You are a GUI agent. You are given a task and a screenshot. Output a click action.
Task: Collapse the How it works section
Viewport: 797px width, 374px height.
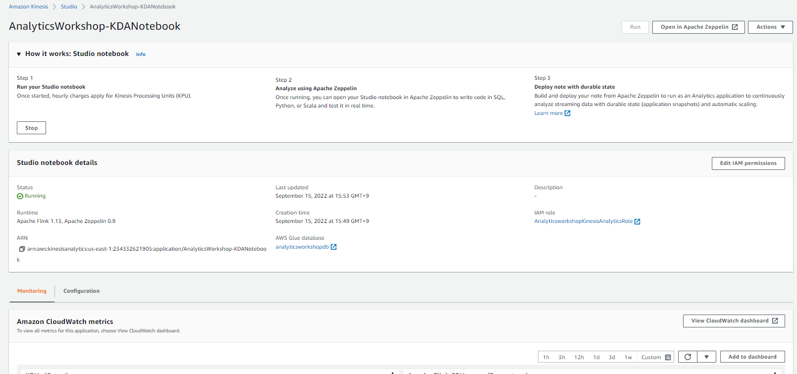[x=19, y=54]
